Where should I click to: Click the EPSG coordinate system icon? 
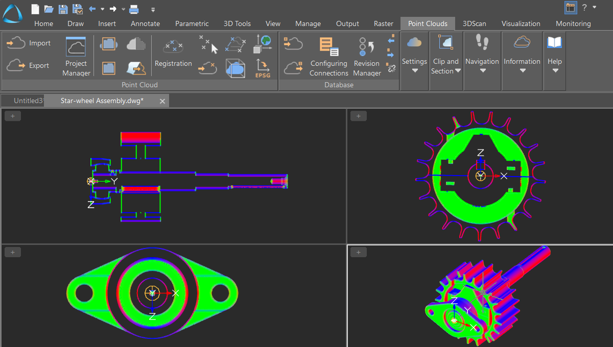262,68
